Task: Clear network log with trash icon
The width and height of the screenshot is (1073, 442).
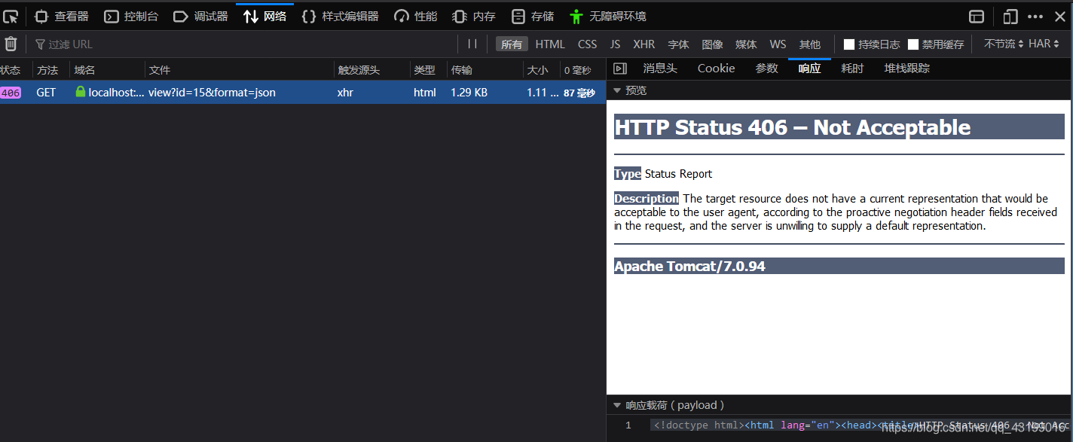Action: pos(11,44)
